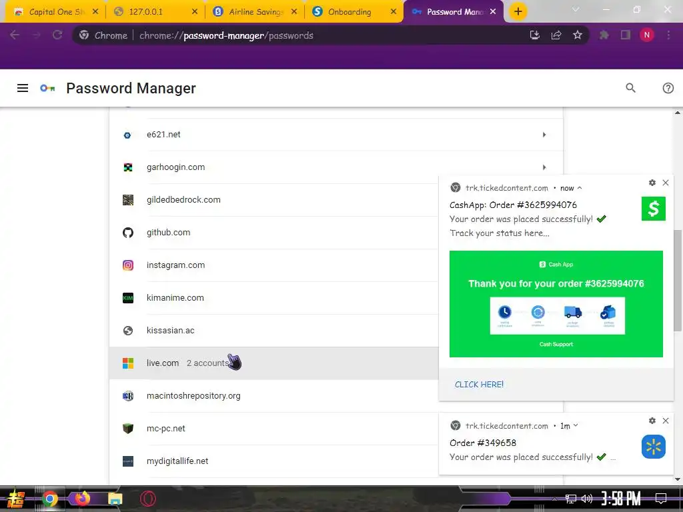Open settings gear on Order #349658 notification
Viewport: 683px width, 512px height.
coord(652,421)
